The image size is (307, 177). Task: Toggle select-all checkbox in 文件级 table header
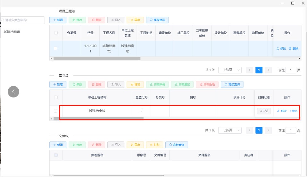point(56,155)
